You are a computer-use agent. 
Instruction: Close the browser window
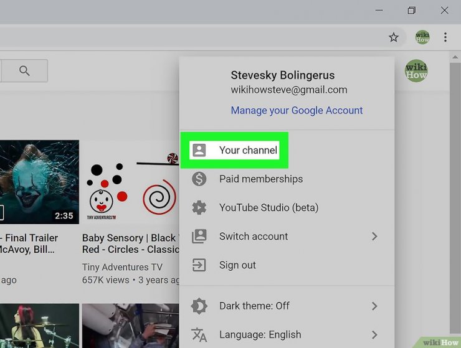[445, 11]
